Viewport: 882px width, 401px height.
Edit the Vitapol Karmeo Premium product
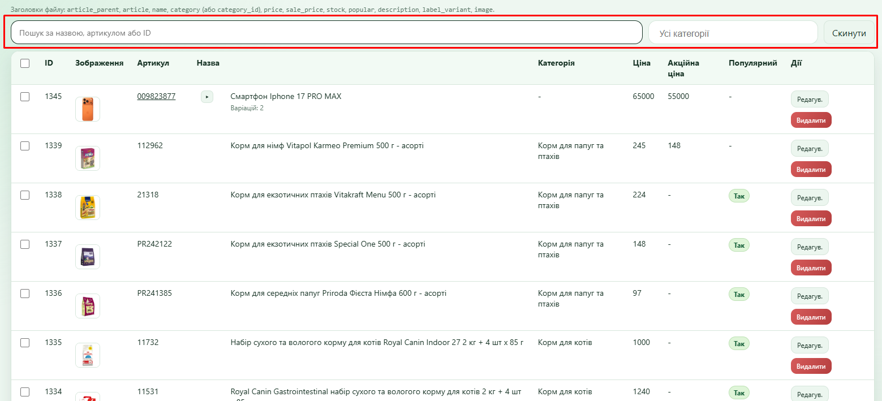pos(810,149)
